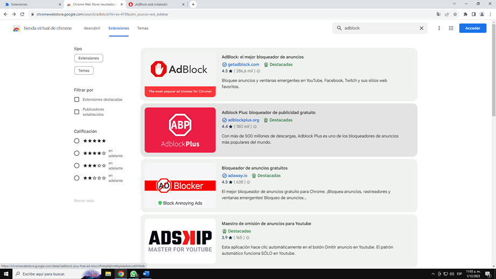Open the getadblock.com publisher link

point(243,65)
